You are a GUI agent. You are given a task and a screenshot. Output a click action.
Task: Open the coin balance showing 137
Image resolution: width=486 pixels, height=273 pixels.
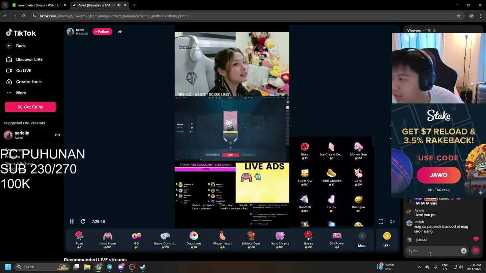[x=387, y=240]
